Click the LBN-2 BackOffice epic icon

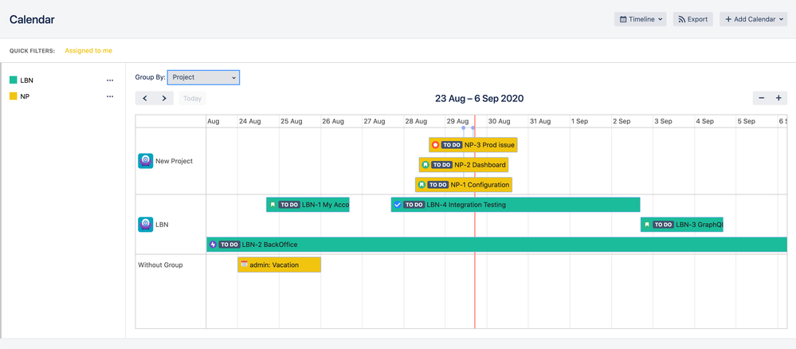tap(214, 245)
